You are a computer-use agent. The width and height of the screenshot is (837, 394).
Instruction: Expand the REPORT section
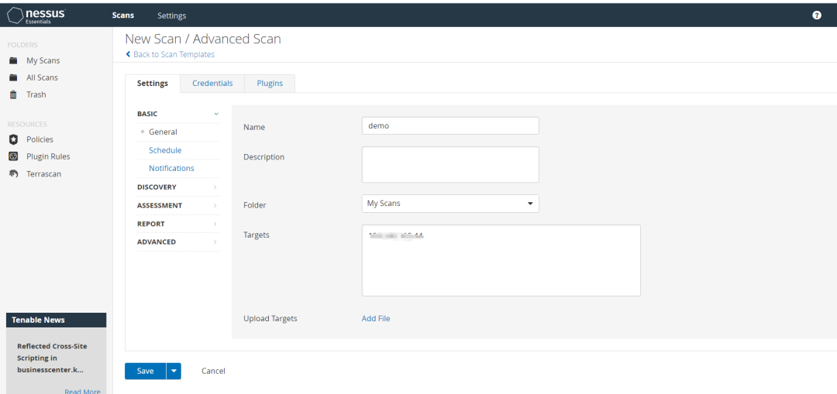pos(178,224)
